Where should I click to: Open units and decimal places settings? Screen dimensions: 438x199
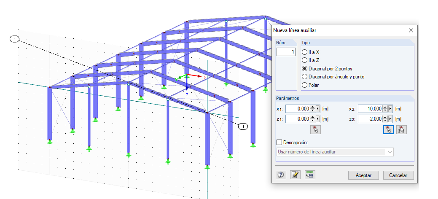[309, 175]
